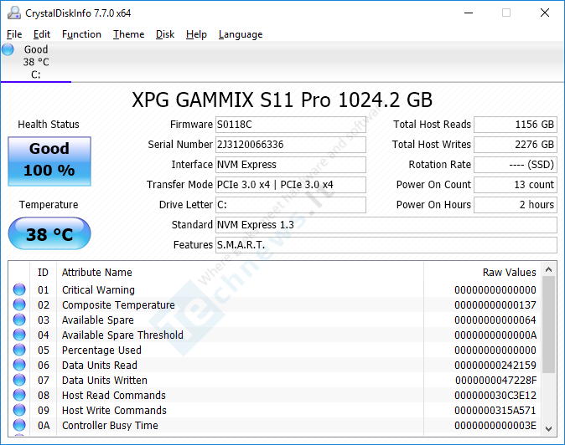
Task: Select the Host Write Commands attribute name
Action: pyautogui.click(x=114, y=411)
